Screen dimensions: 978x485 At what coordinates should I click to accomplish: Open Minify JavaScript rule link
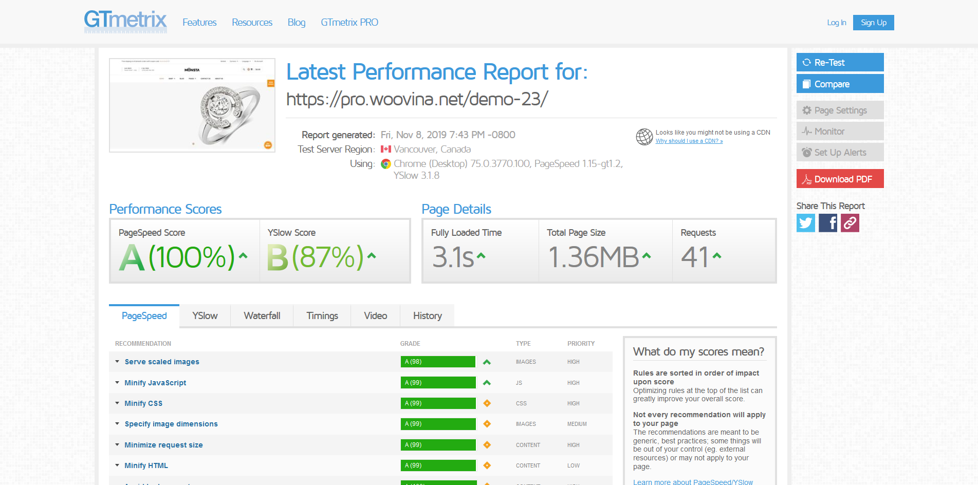click(x=155, y=383)
